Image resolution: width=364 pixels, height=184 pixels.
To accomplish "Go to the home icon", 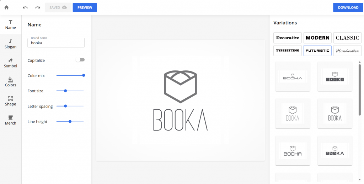I will [x=6, y=7].
